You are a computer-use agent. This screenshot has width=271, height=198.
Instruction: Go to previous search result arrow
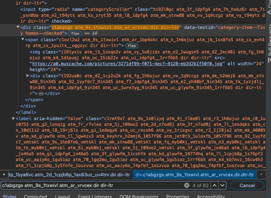point(214,185)
